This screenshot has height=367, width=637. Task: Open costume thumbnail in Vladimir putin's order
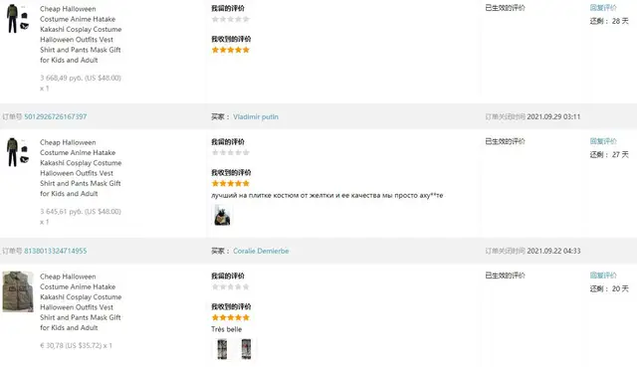[18, 152]
